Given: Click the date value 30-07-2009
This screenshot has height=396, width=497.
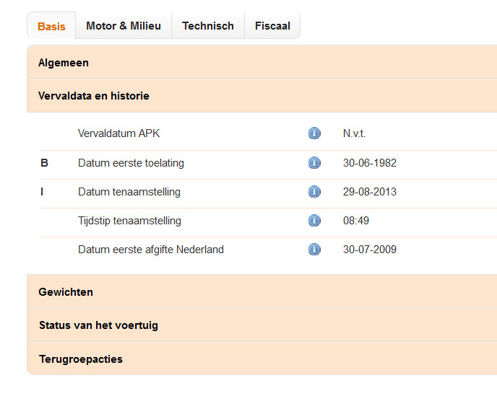Looking at the screenshot, I should [x=369, y=250].
